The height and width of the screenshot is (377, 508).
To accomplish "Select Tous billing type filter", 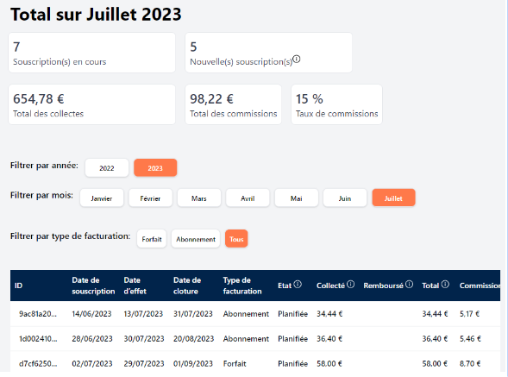I will (236, 239).
